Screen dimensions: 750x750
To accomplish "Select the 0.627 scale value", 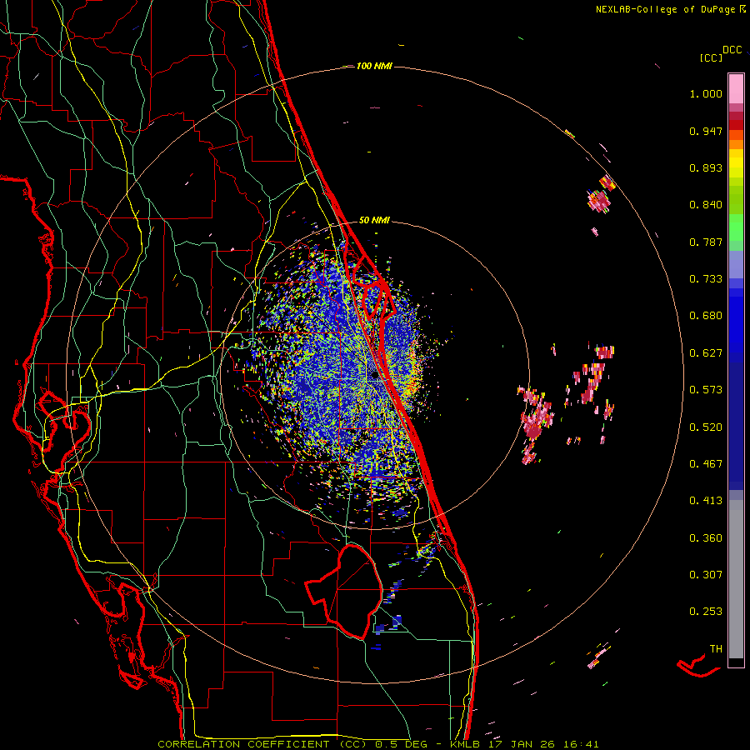I will pyautogui.click(x=706, y=353).
